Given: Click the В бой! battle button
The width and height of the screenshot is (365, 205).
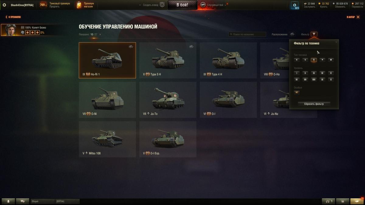Looking at the screenshot, I should (182, 5).
